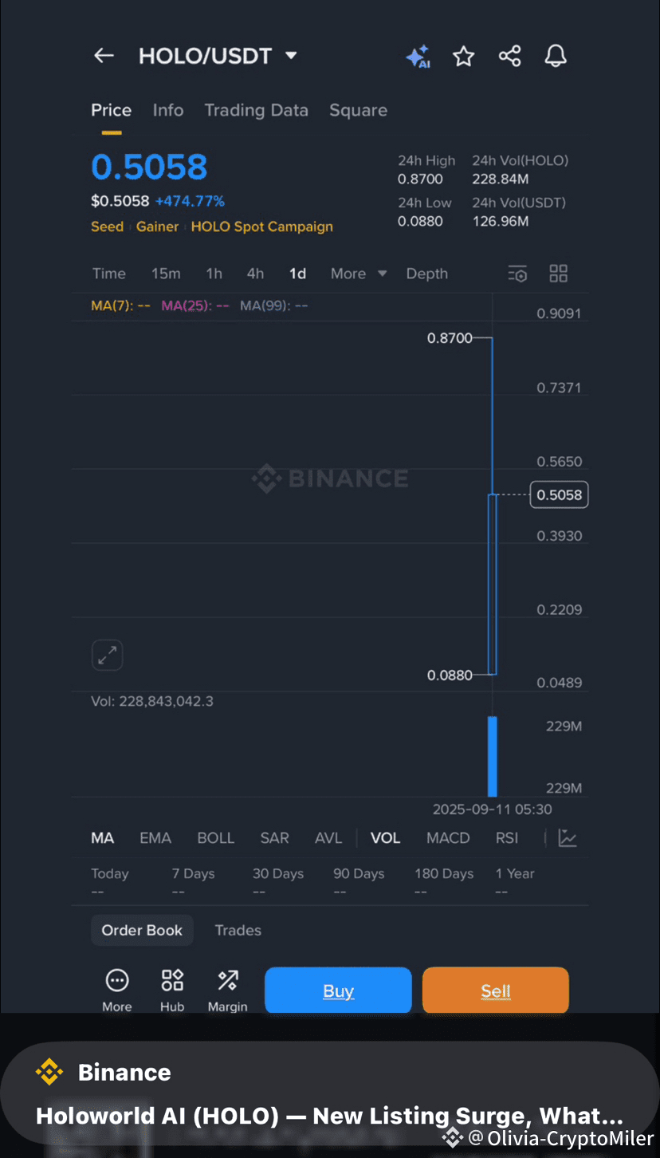Open the indicator chart settings icon
Image resolution: width=660 pixels, height=1158 pixels.
(568, 838)
